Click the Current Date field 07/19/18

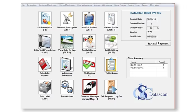[152, 19]
